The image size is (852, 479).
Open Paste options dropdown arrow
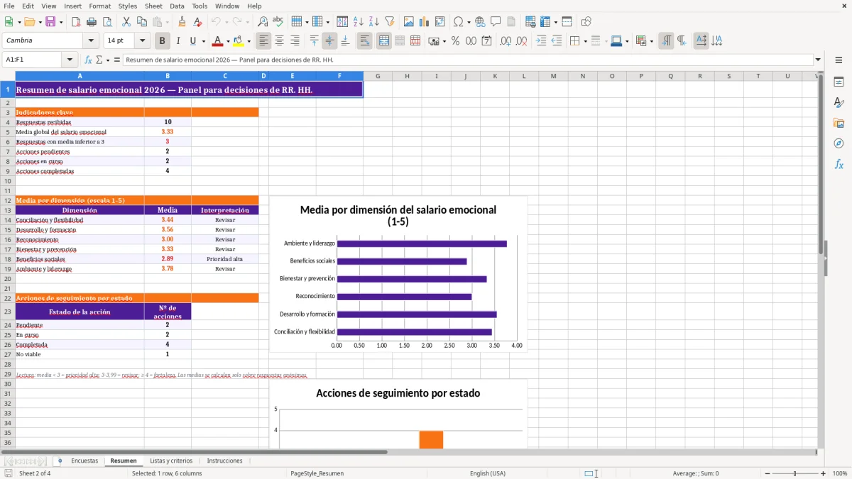[168, 22]
